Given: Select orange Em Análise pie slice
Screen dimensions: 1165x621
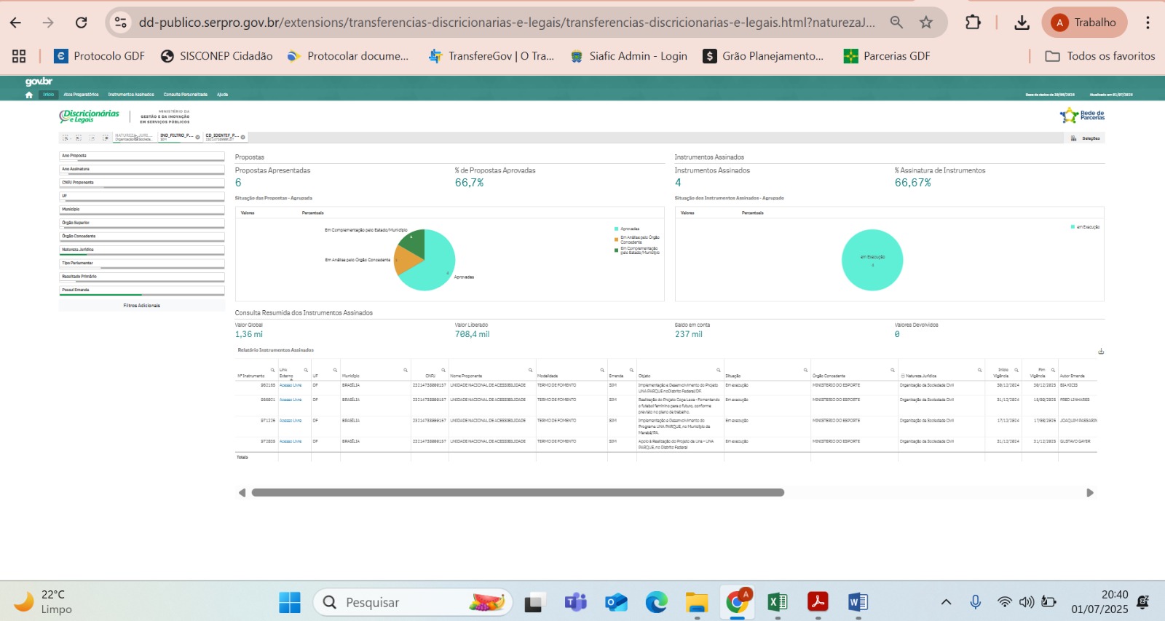Looking at the screenshot, I should (x=406, y=261).
